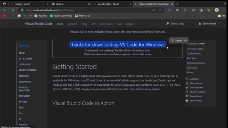The image size is (228, 128).
Task: Click the Search Docs magnifier icon
Action: click(x=168, y=23)
